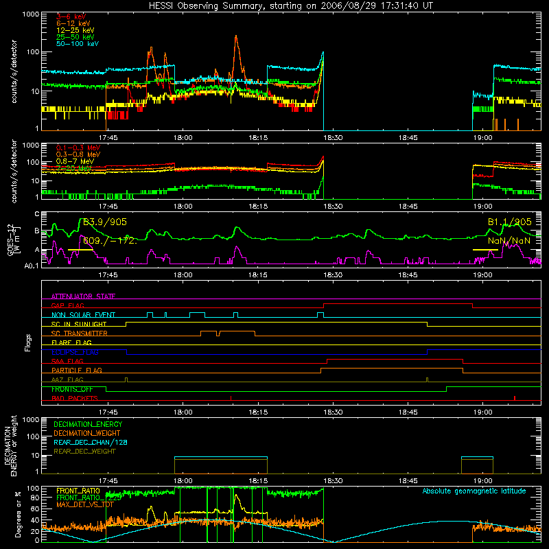Viewport: 549px width, 549px height.
Task: Select the 3-6 keV legend label
Action: (x=71, y=16)
